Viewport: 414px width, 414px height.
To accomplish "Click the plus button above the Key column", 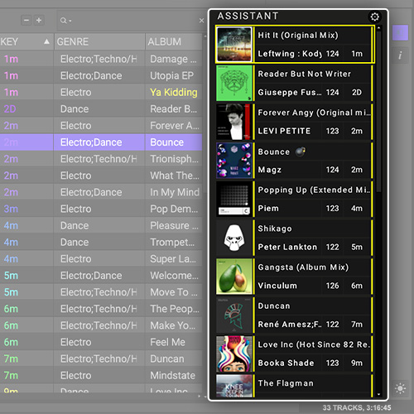I will (39, 20).
